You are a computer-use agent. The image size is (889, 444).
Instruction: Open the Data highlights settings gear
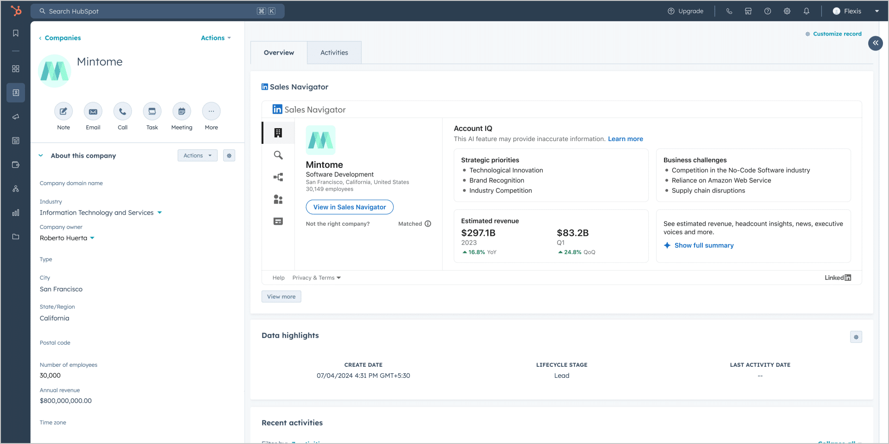856,337
